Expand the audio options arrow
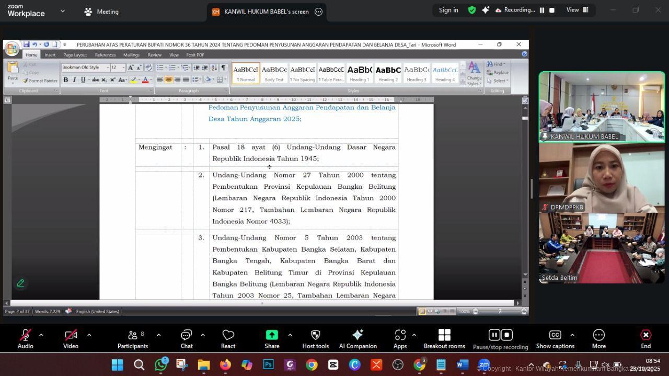Viewport: 669px width, 376px height. (41, 335)
